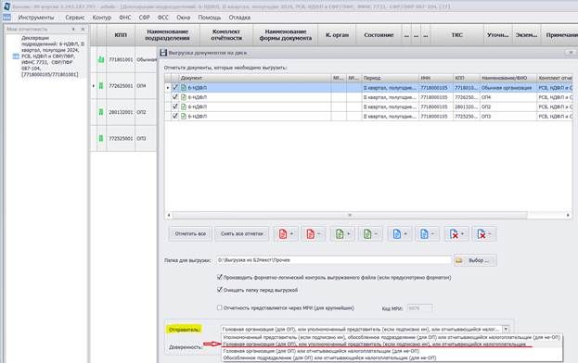Viewport: 578px width, 363px height.
Task: Click the document icon in dialog row ОП4
Action: 184,97
